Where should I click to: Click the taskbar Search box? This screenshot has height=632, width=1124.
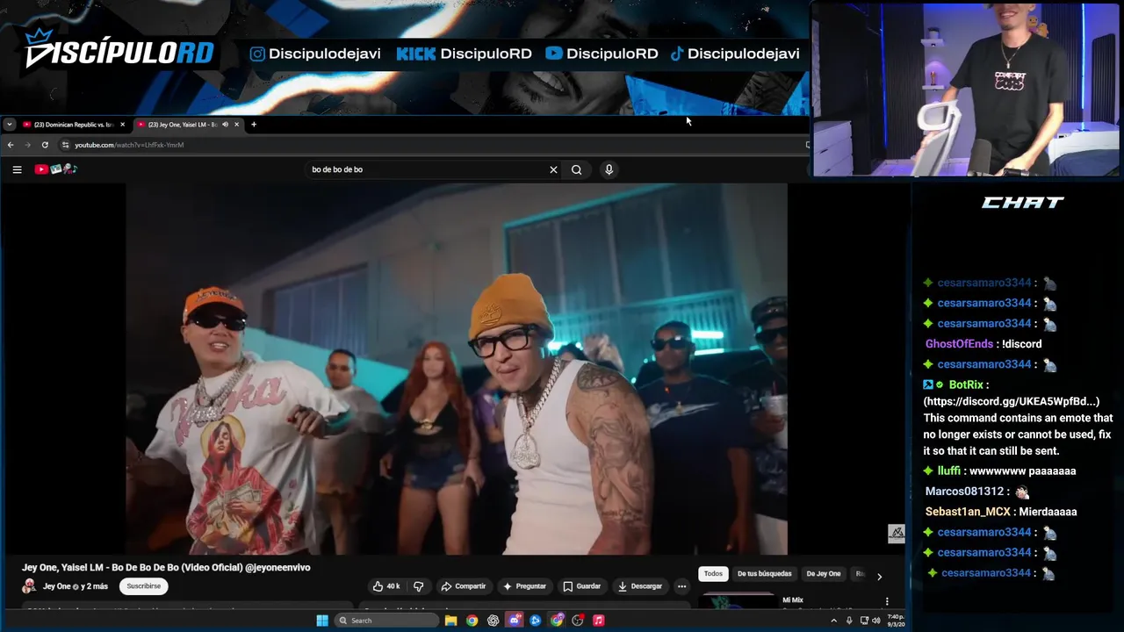click(385, 621)
